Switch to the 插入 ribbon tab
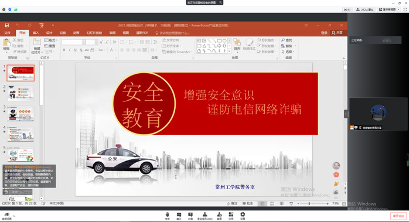Viewport: 409px width, 222px height. 36,33
